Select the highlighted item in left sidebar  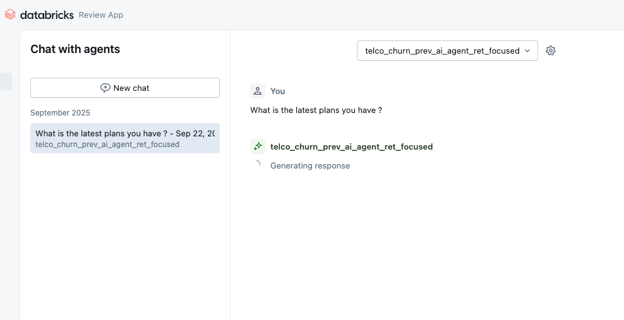tap(6, 81)
